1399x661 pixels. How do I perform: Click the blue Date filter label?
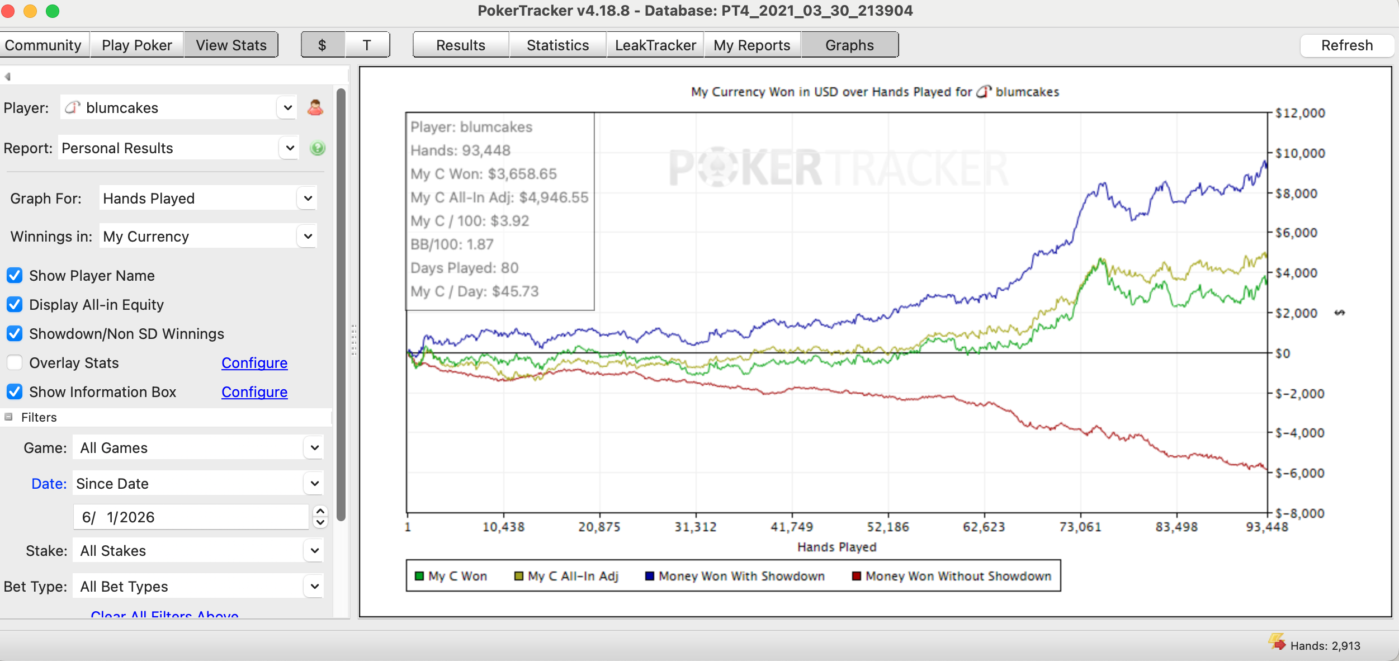[49, 484]
